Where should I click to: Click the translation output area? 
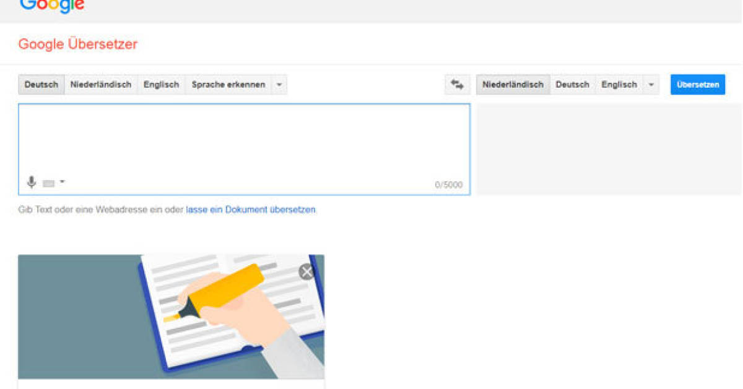point(609,149)
